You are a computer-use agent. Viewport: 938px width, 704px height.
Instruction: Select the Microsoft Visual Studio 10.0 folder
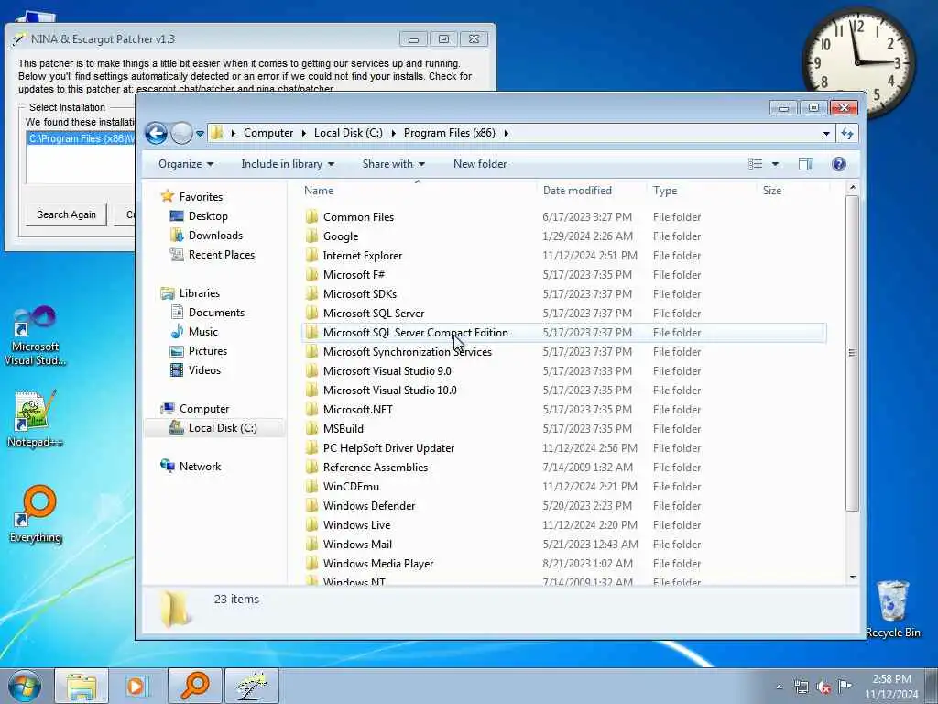pyautogui.click(x=389, y=390)
